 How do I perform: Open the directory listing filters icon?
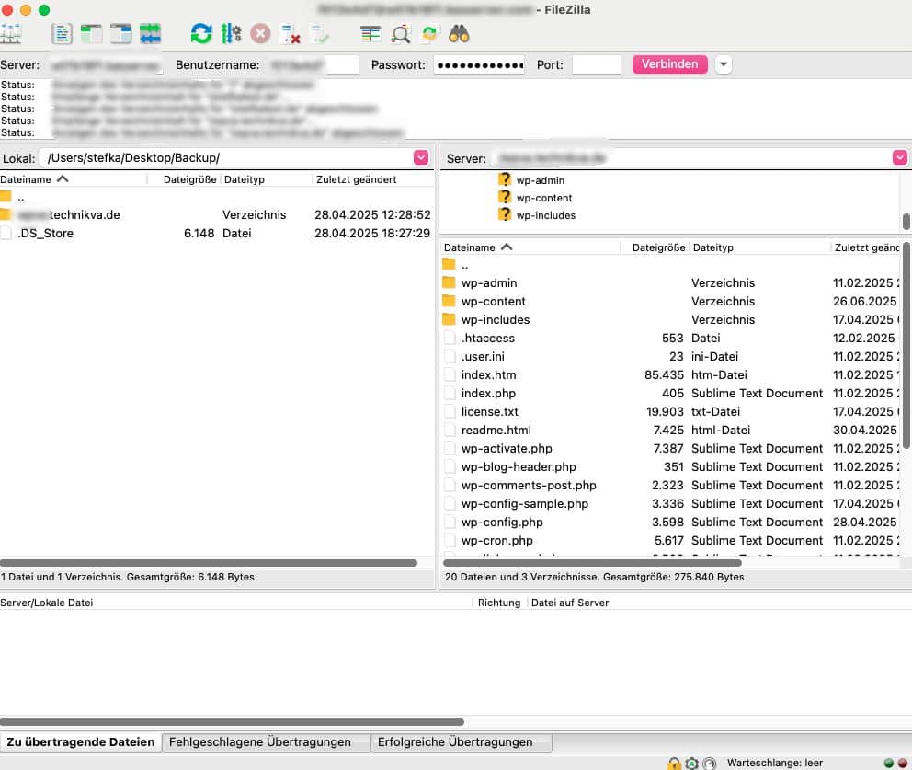[x=370, y=35]
